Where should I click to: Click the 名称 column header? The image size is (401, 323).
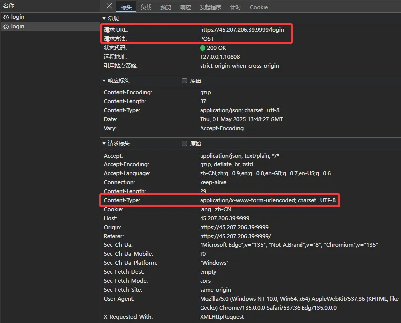(x=9, y=6)
